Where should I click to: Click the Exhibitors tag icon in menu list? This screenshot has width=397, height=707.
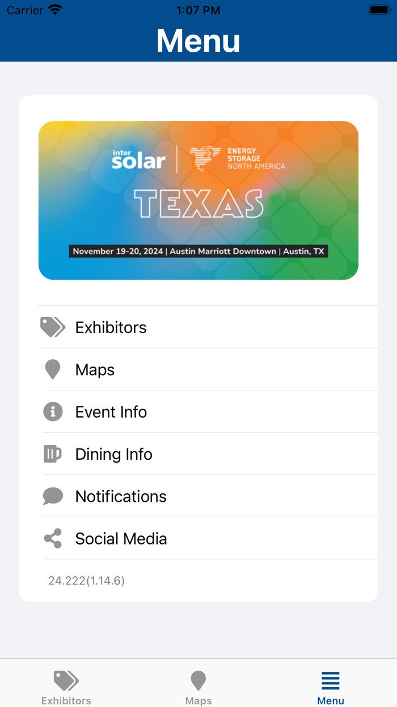click(52, 327)
